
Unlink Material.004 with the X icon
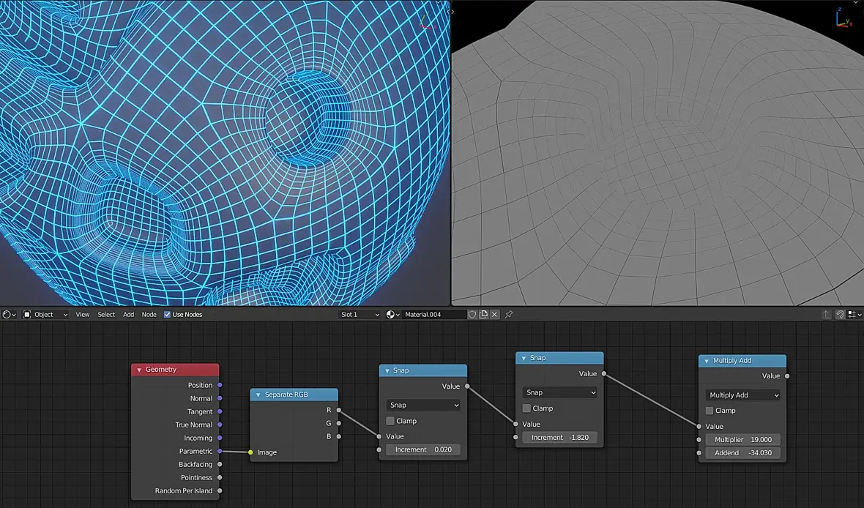(494, 314)
